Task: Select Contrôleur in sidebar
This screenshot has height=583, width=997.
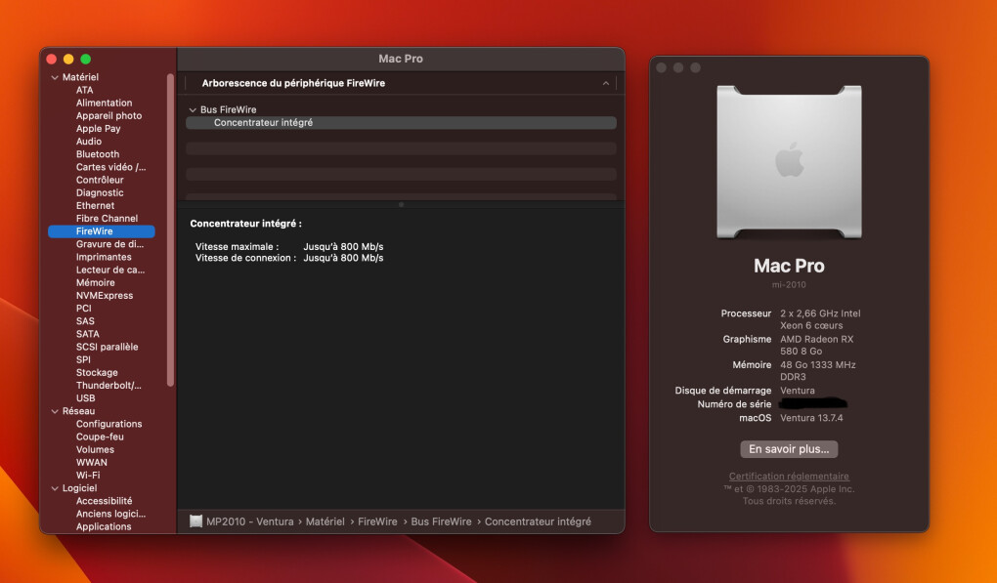Action: (x=100, y=180)
